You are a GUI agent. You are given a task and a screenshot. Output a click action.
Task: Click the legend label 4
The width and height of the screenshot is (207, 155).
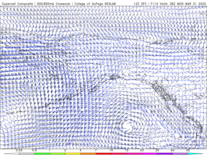[80, 150]
